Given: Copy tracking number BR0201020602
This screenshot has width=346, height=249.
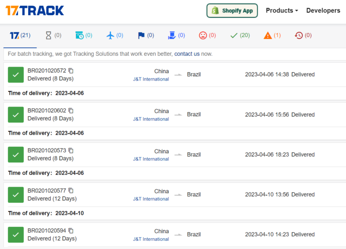Looking at the screenshot, I should [71, 110].
